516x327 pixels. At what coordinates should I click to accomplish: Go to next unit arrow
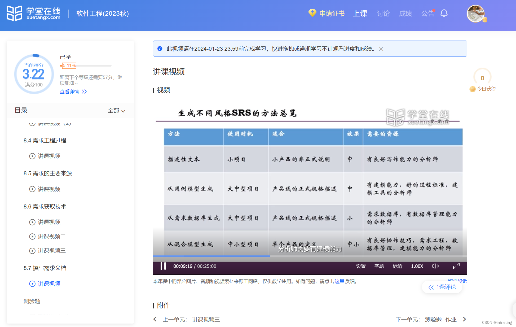click(464, 319)
